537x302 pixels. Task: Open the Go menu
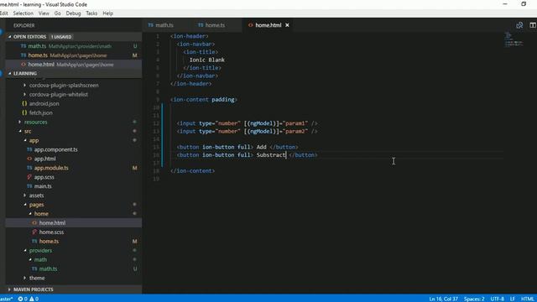click(x=58, y=13)
